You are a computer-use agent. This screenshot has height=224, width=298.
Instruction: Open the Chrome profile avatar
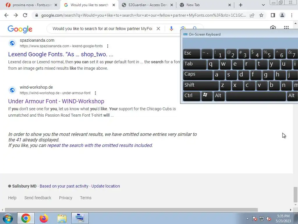[x=282, y=15]
